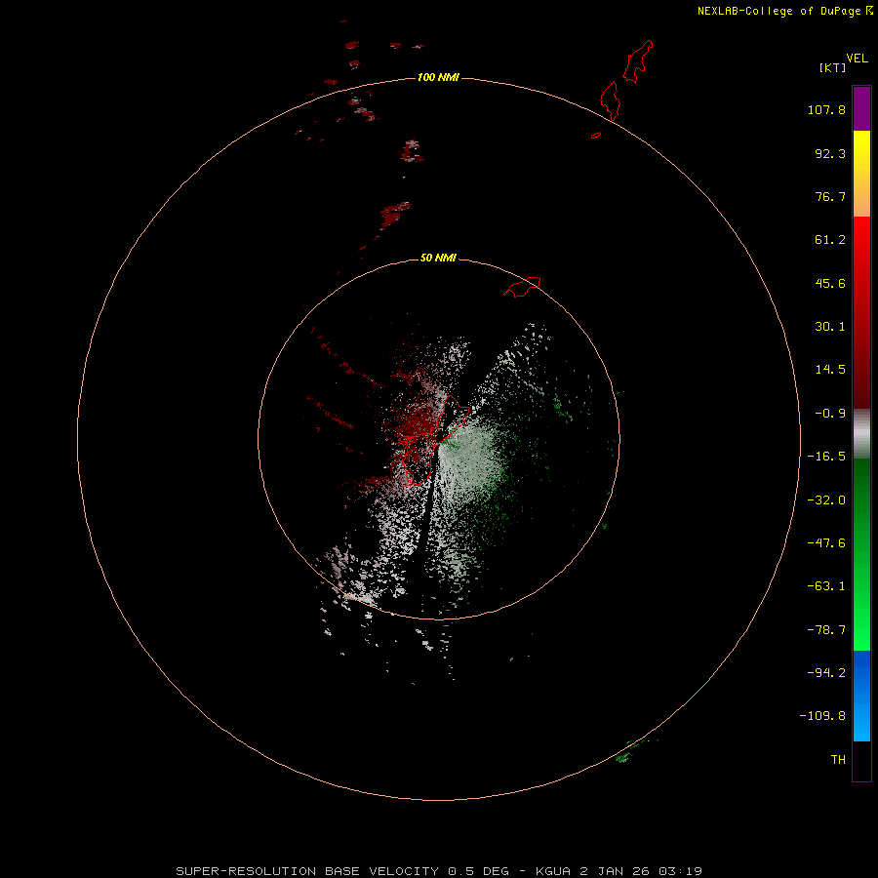This screenshot has width=878, height=878.
Task: Click the -47.6 velocity scale value
Action: (826, 543)
